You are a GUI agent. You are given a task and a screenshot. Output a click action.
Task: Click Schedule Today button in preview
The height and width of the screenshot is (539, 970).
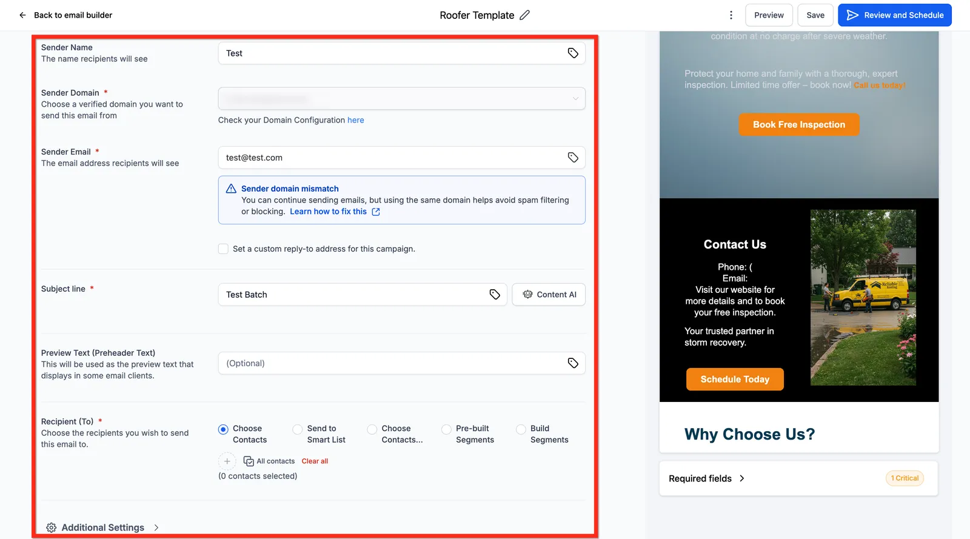[x=735, y=380]
